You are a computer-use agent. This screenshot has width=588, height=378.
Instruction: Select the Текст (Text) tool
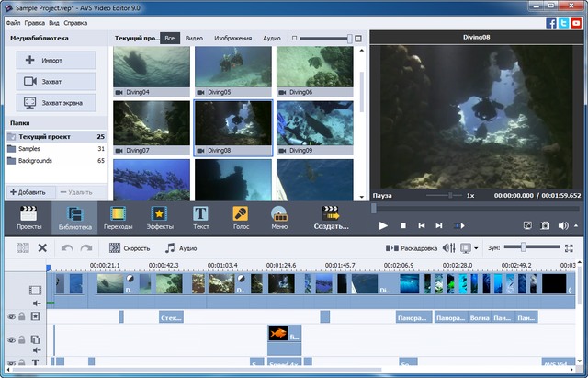coord(200,216)
